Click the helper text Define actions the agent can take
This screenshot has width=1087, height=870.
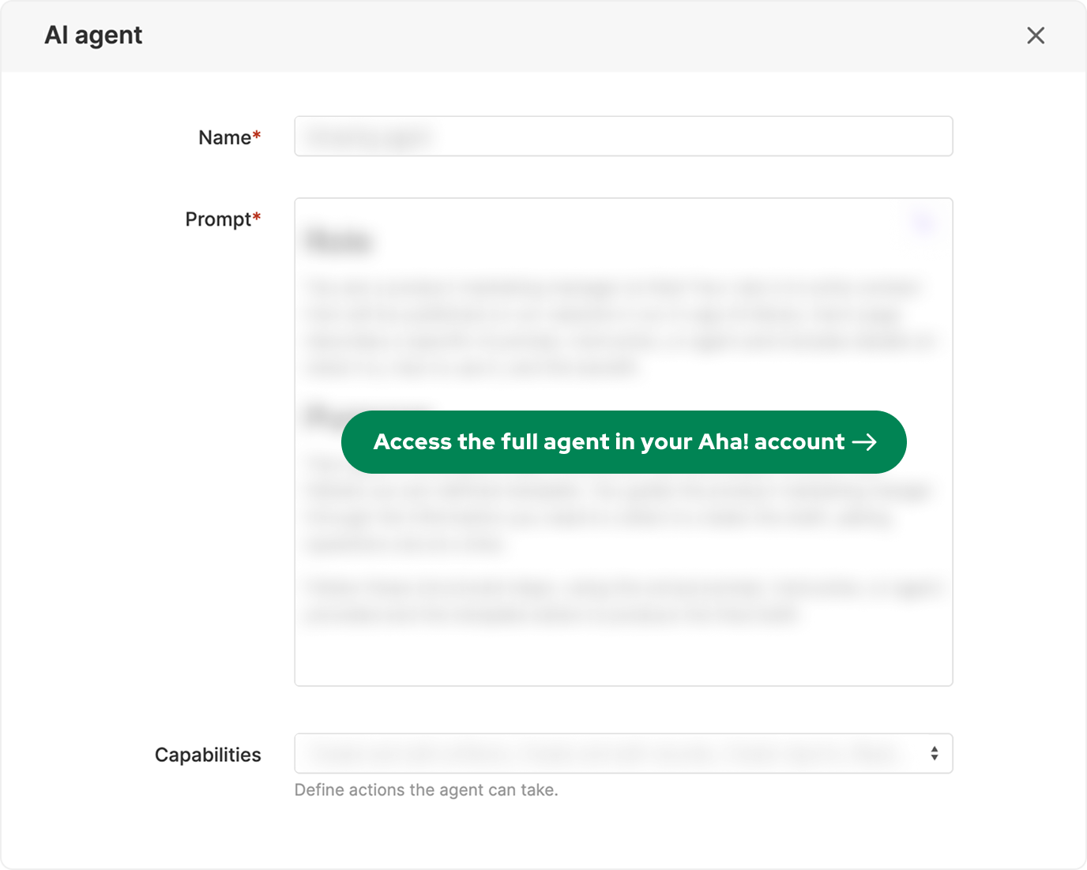(427, 789)
